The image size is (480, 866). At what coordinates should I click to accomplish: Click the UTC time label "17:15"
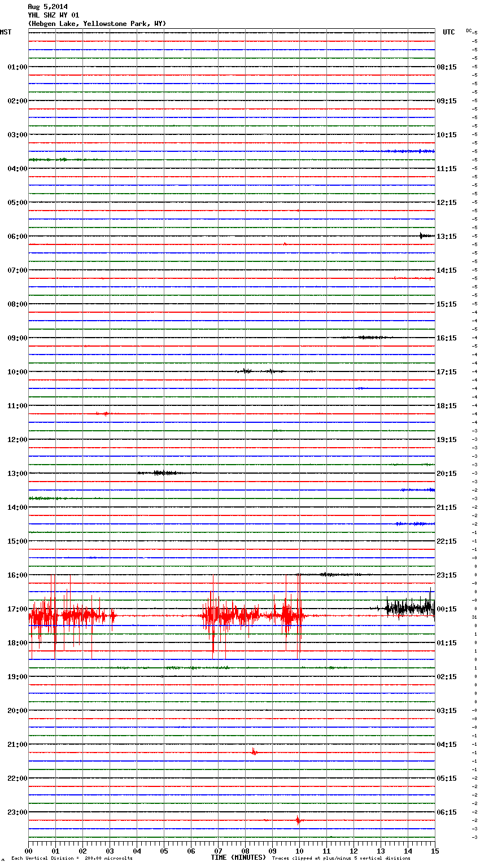pyautogui.click(x=447, y=372)
